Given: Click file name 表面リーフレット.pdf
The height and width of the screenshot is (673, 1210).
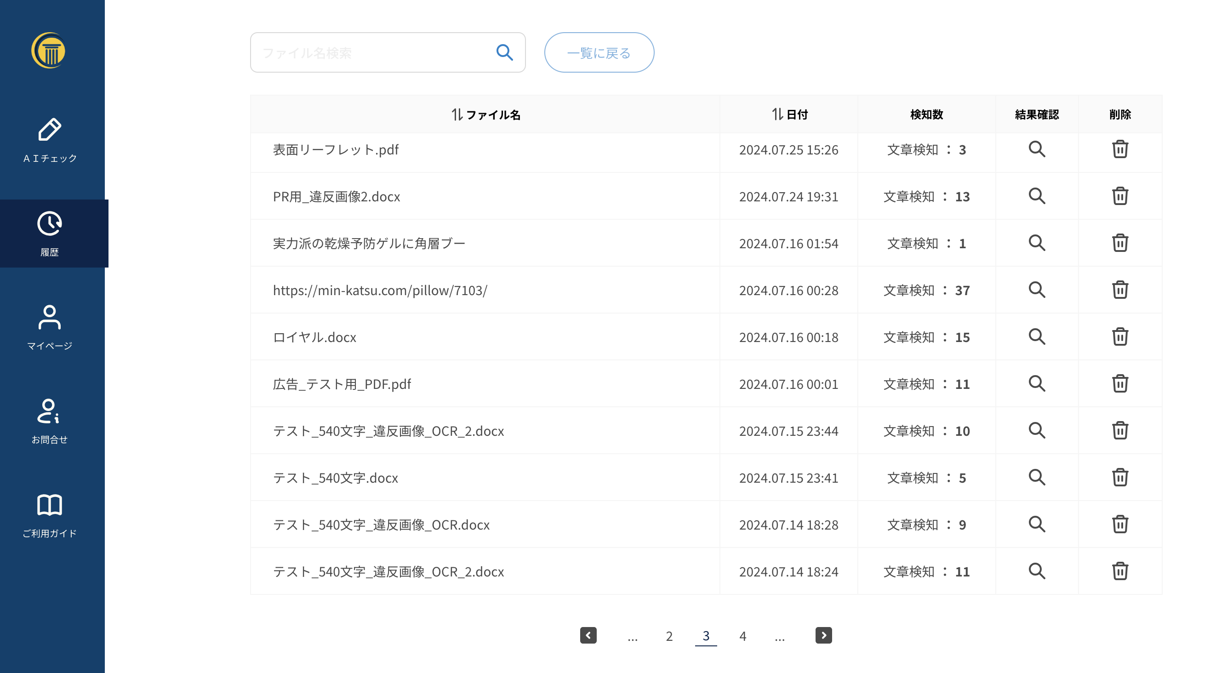Looking at the screenshot, I should (336, 150).
